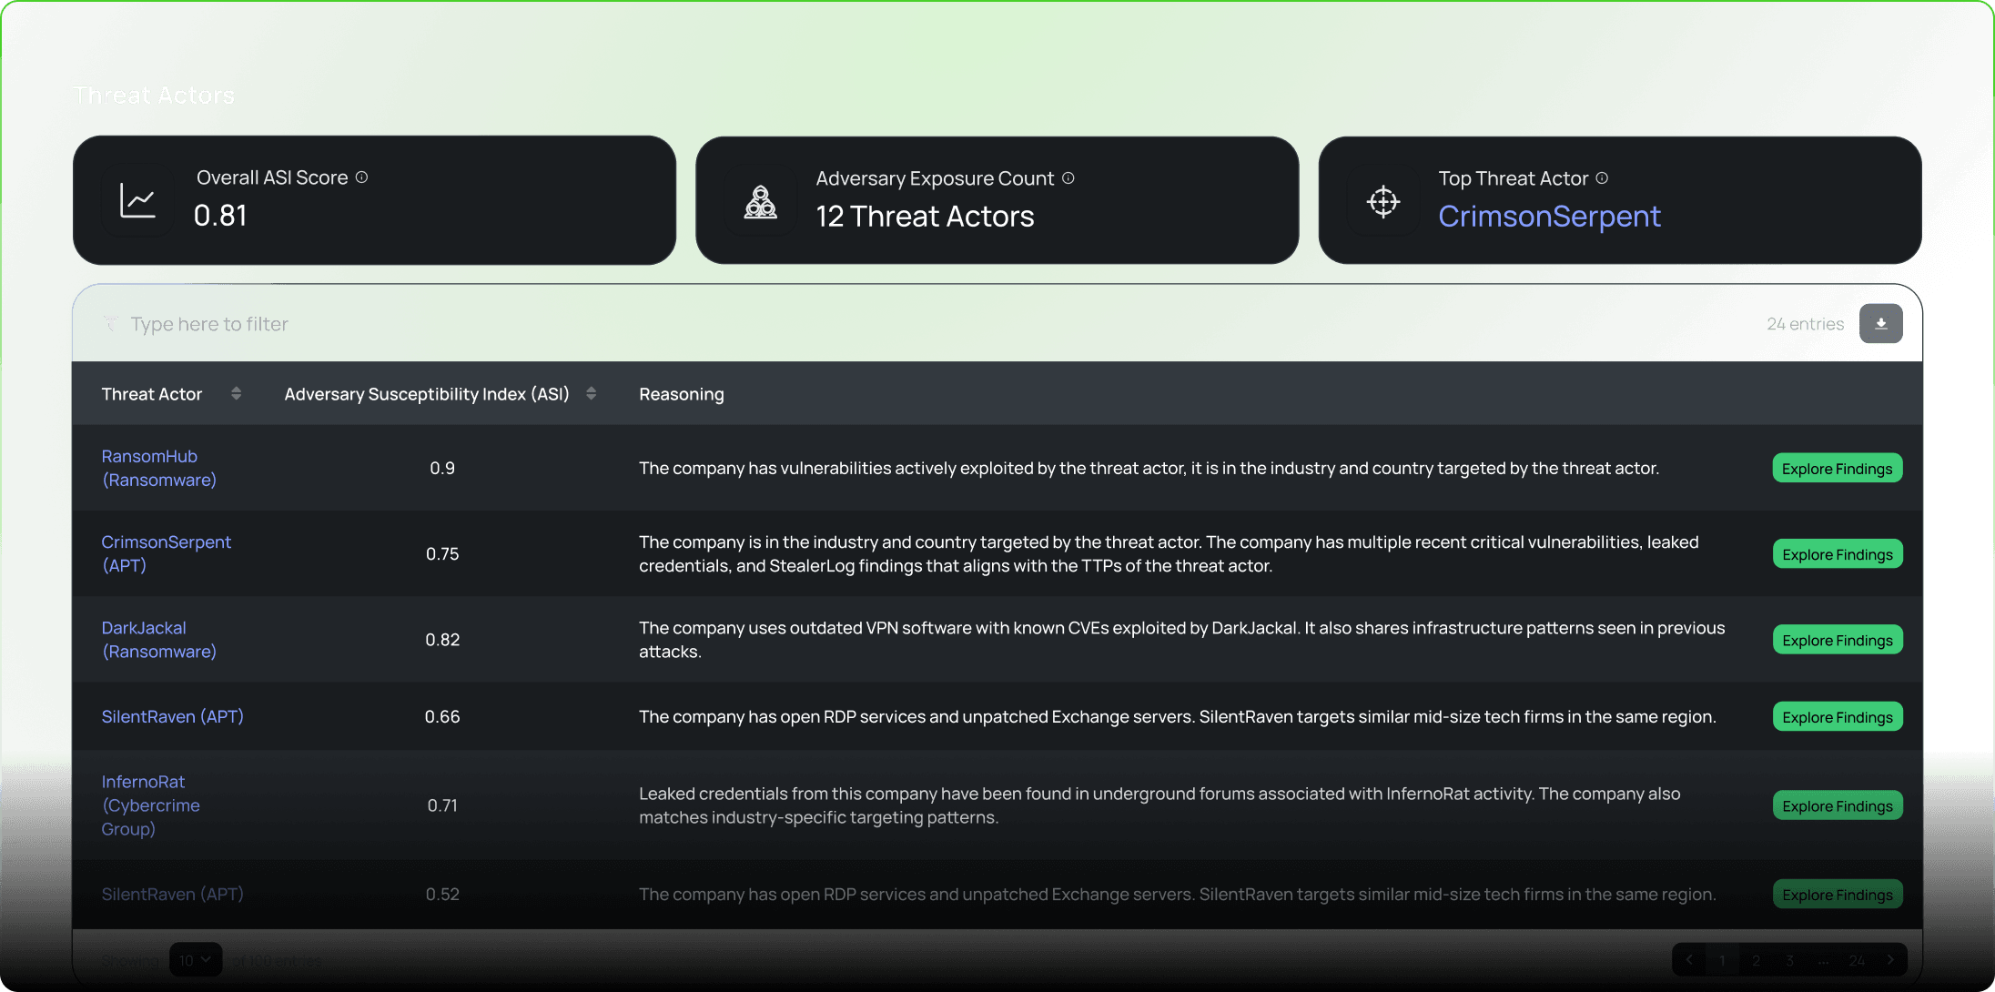The image size is (1995, 992).
Task: Toggle sorting on the Adversary Susceptibility Index column
Action: click(x=591, y=393)
